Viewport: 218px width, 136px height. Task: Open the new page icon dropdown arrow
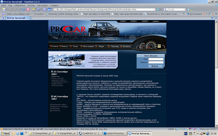tap(7, 10)
